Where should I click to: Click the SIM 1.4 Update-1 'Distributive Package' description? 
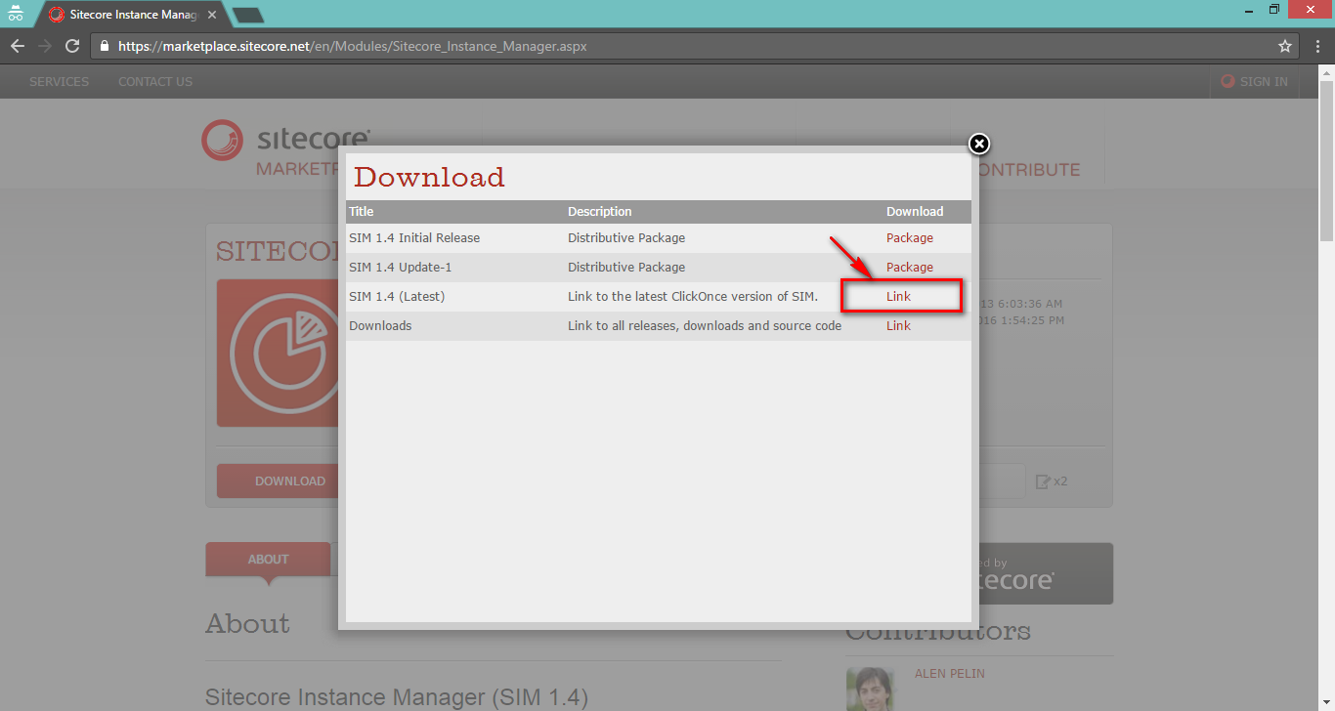pos(626,268)
